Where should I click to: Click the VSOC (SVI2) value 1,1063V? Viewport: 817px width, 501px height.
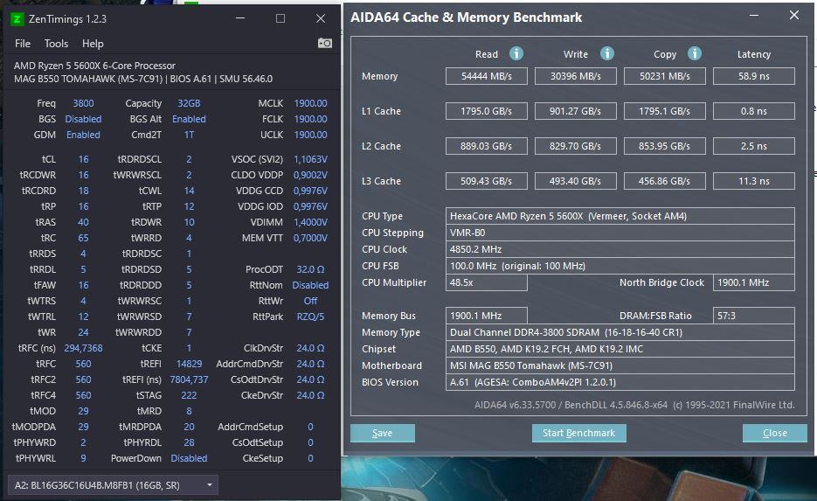[310, 159]
